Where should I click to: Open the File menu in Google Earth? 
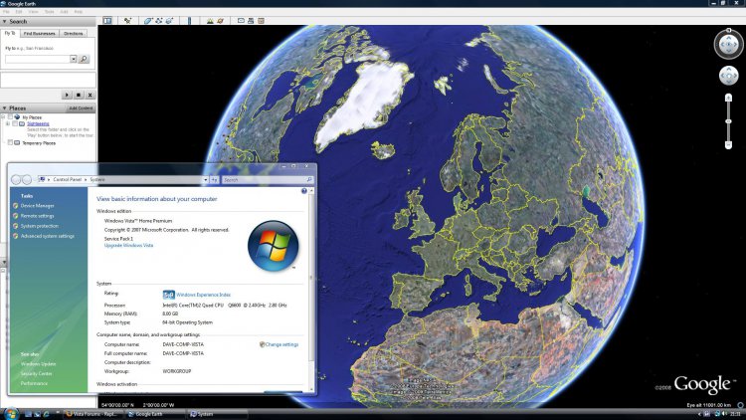click(x=6, y=11)
